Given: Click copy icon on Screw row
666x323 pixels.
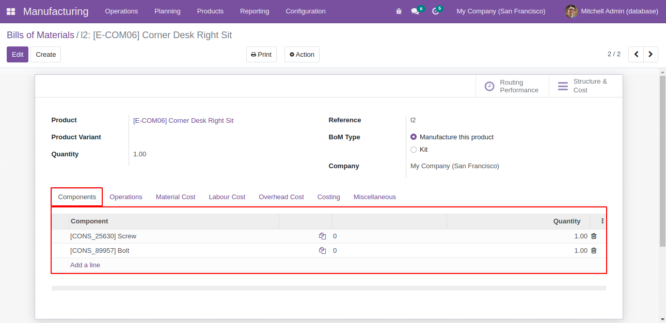Looking at the screenshot, I should (x=322, y=236).
